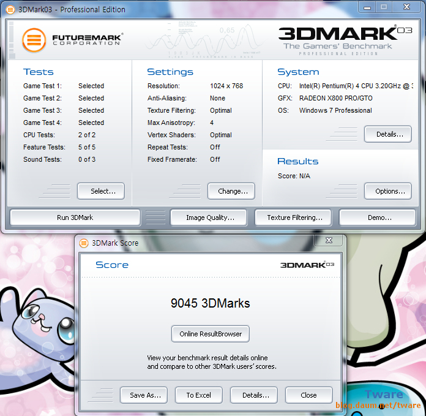The width and height of the screenshot is (426, 416).
Task: Open Results Options button
Action: pyautogui.click(x=387, y=191)
